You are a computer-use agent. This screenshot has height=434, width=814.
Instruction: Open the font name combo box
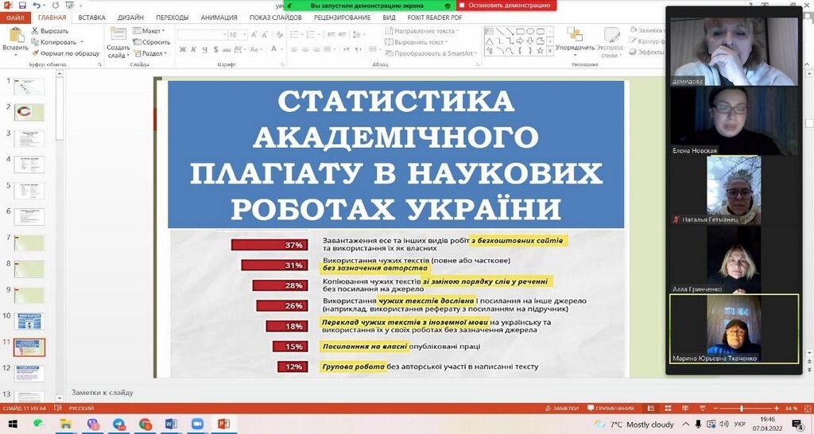click(201, 35)
